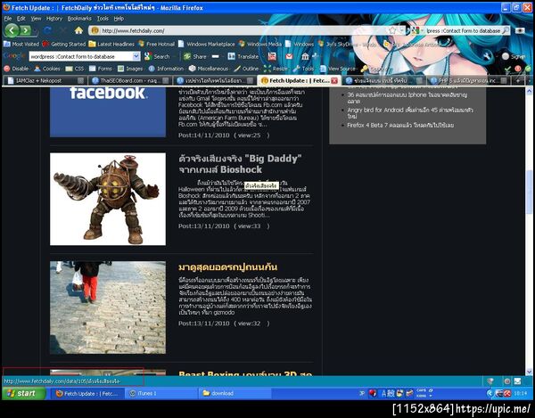Open the Images menu in Web Developer toolbar

pyautogui.click(x=130, y=69)
